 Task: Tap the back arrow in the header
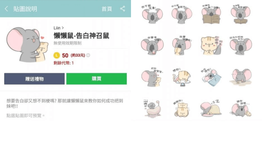pyautogui.click(x=6, y=9)
